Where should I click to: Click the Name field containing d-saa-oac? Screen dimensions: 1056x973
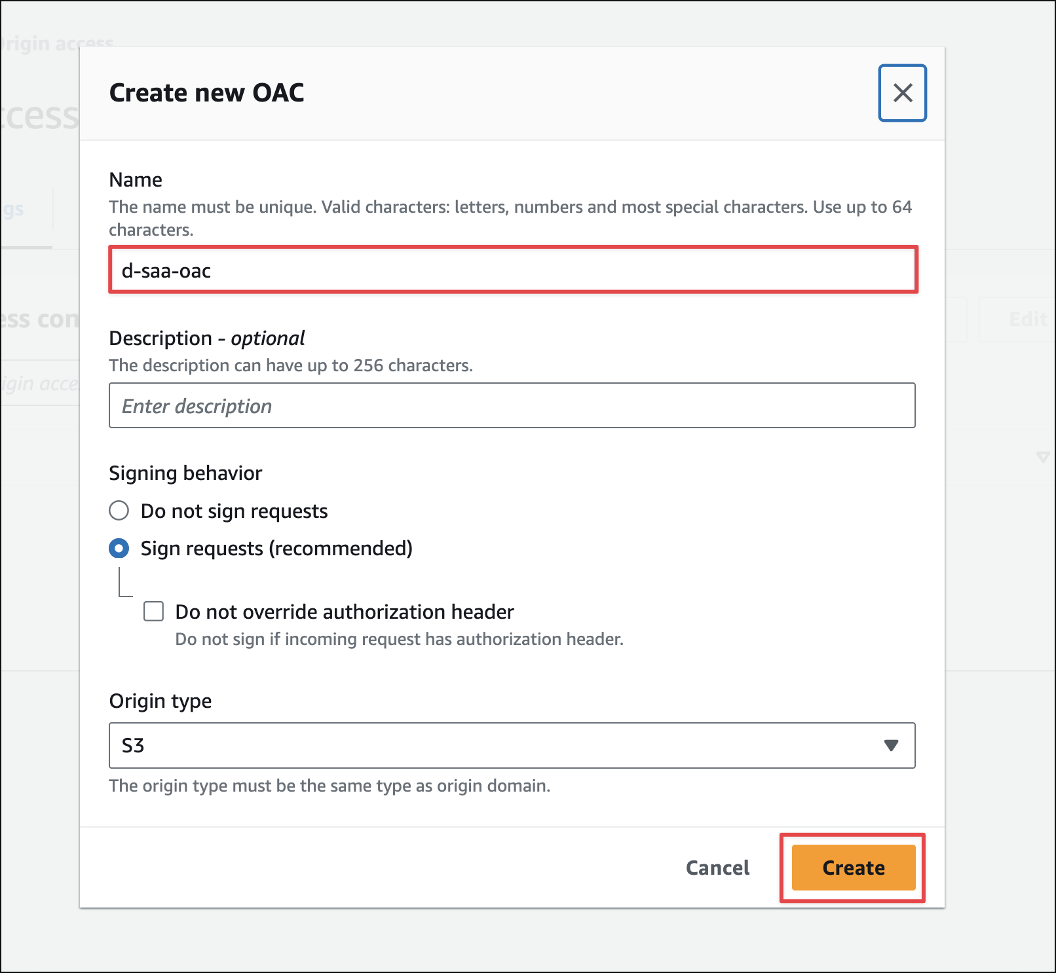[x=512, y=270]
